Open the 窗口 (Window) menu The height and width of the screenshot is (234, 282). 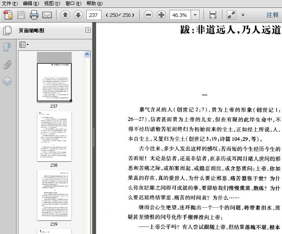[73, 3]
